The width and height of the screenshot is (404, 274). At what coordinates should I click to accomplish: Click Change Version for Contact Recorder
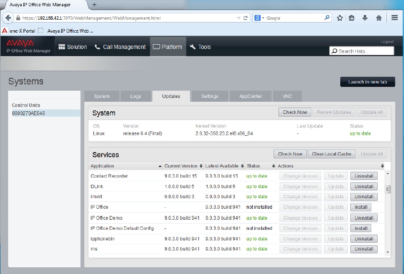300,176
